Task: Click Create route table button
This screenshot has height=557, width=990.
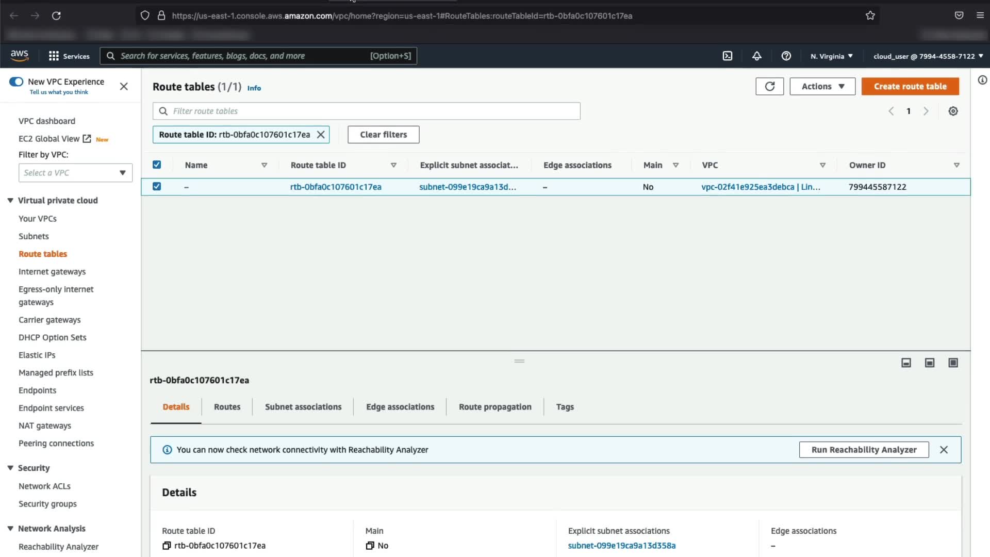Action: tap(910, 87)
